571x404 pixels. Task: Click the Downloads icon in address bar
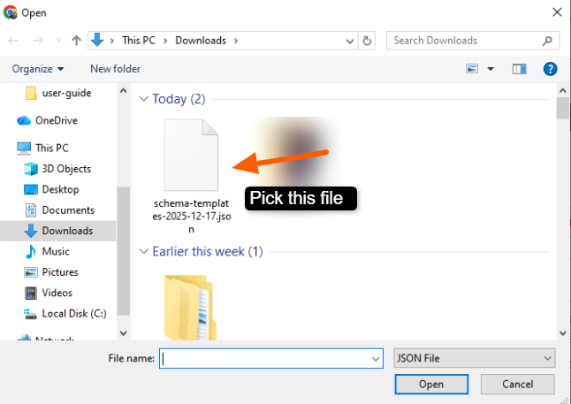[x=97, y=40]
